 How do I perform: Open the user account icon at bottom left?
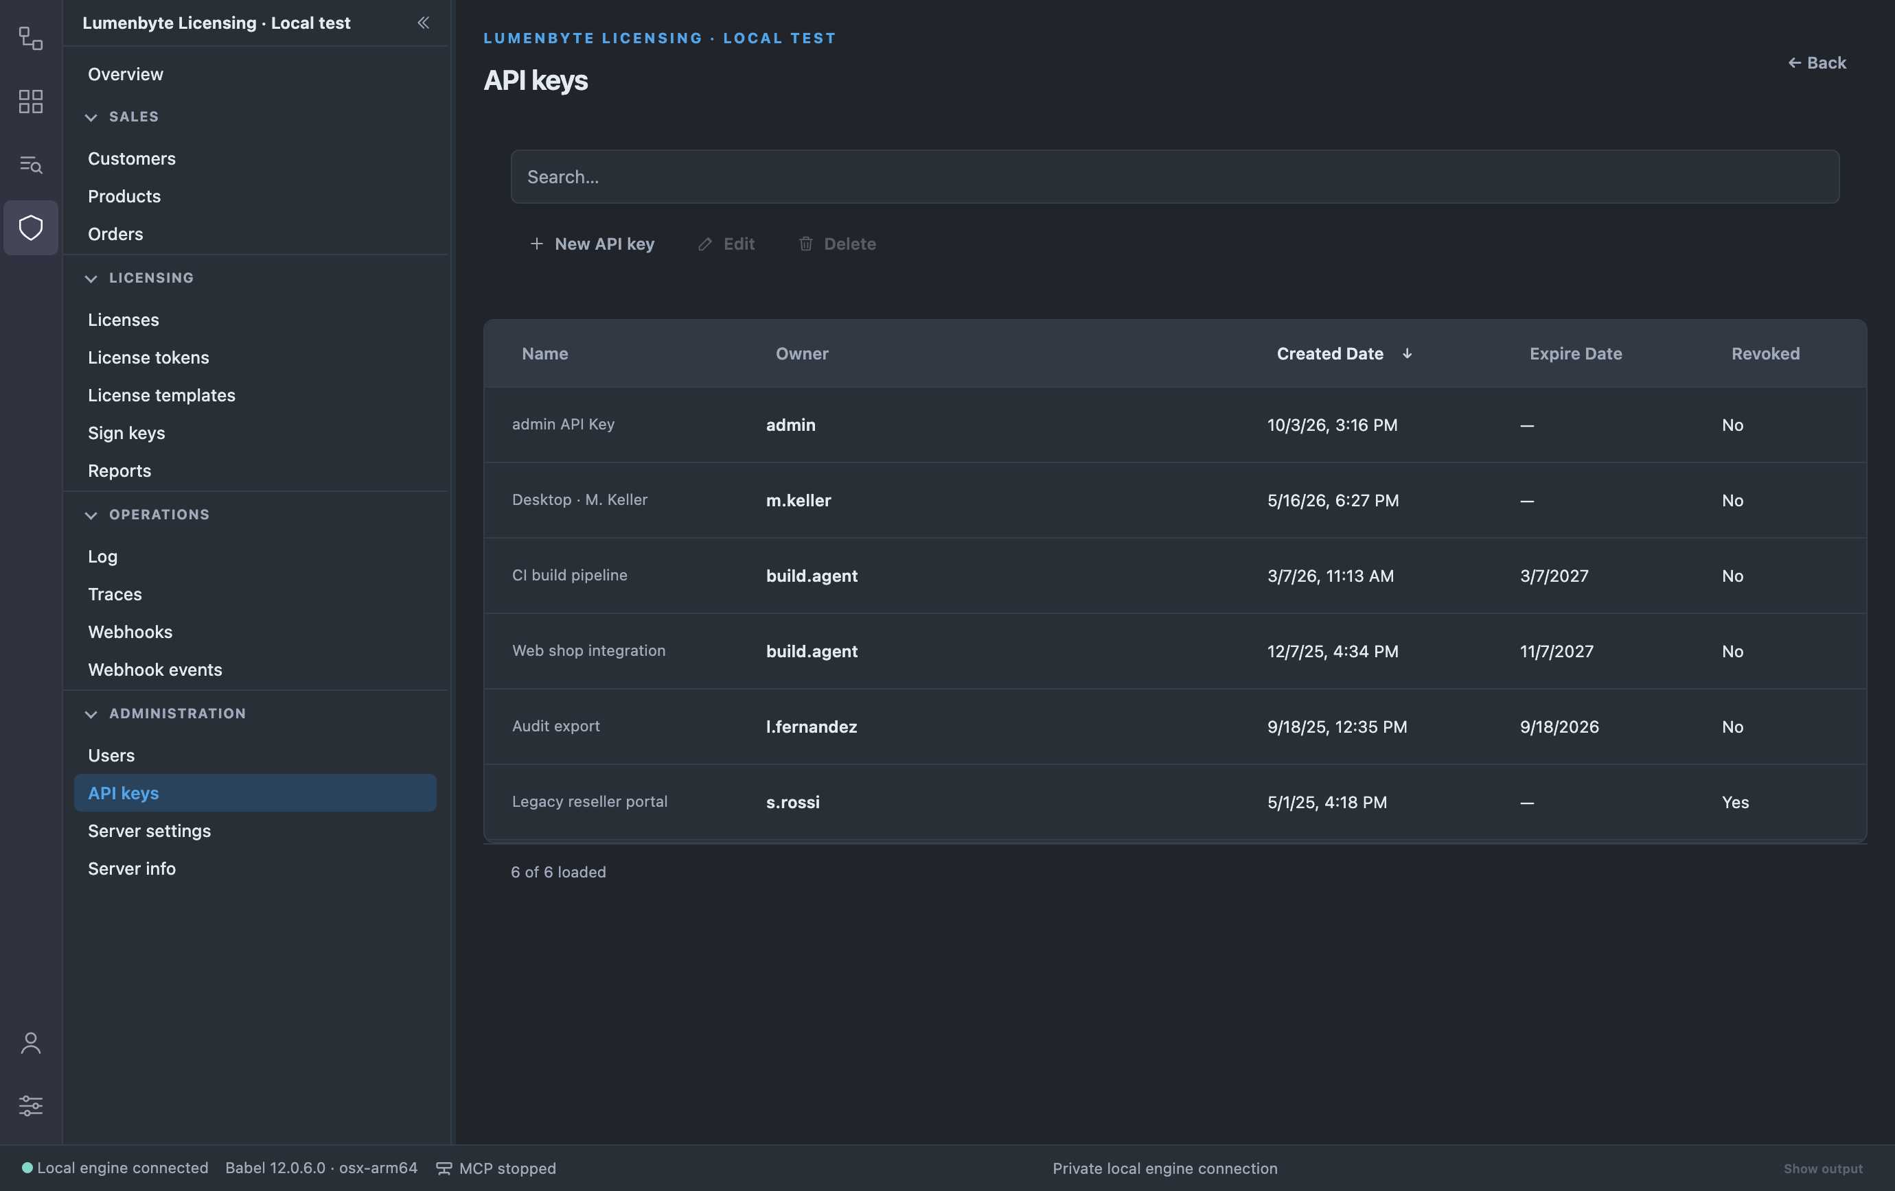pos(31,1043)
